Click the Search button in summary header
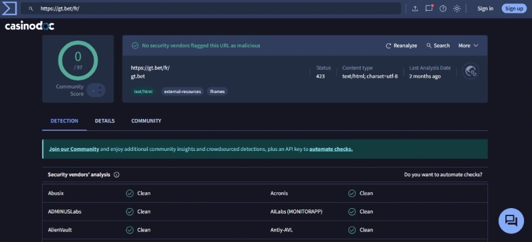532x242 pixels. point(438,45)
